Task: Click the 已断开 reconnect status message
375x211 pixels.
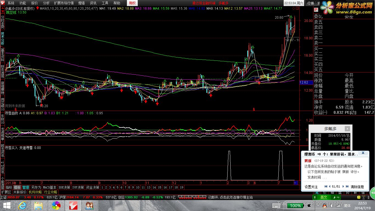Action: coord(230,197)
